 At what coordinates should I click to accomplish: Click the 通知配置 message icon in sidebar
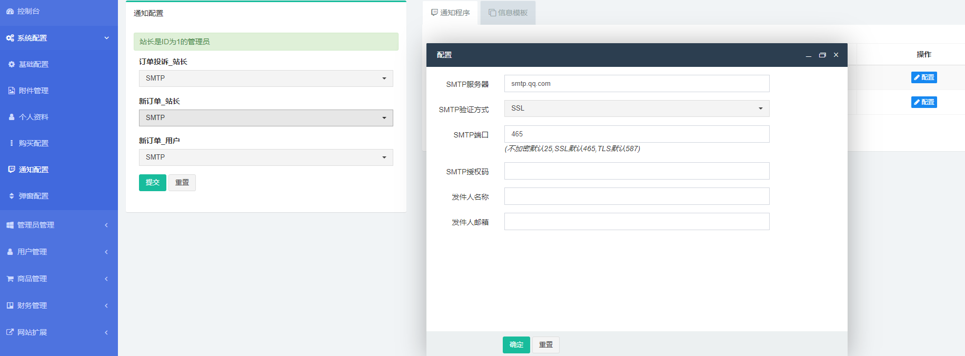pyautogui.click(x=12, y=170)
